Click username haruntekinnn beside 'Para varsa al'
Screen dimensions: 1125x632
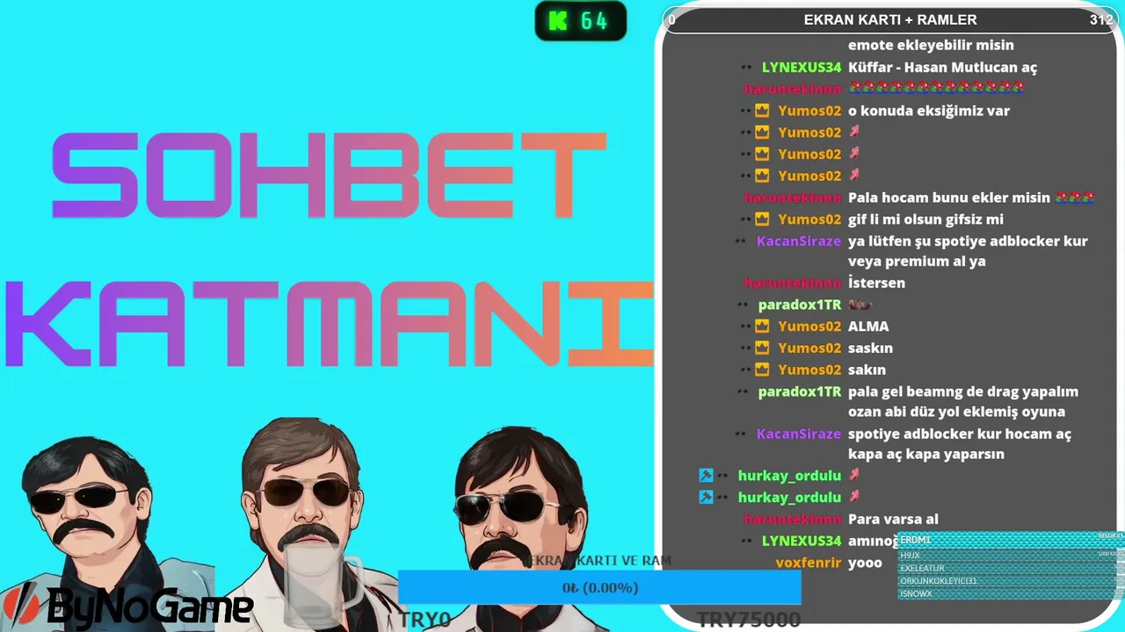(x=793, y=520)
